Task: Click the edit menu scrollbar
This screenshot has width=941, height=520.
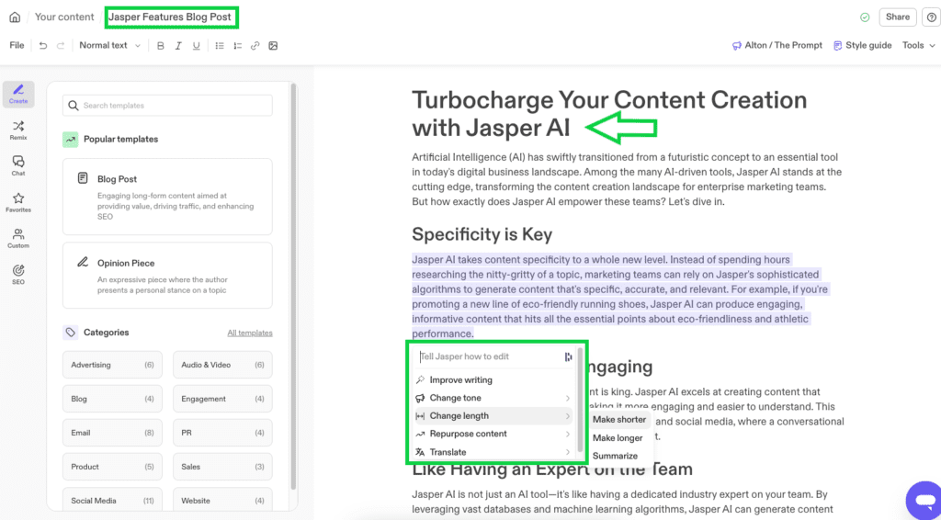Action: click(x=581, y=401)
